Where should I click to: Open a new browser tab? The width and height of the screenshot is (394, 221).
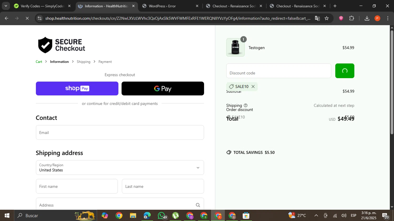(x=335, y=6)
